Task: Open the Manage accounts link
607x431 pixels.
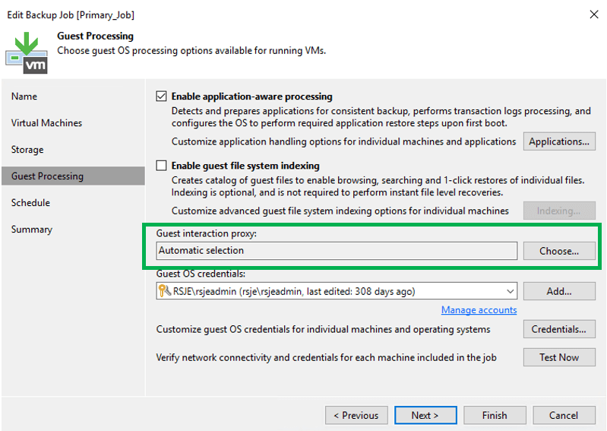Action: 479,310
